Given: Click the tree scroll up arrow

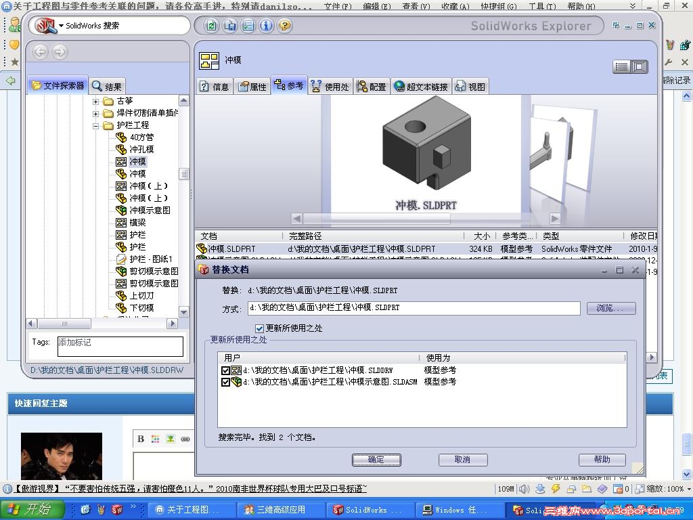Looking at the screenshot, I should click(184, 101).
